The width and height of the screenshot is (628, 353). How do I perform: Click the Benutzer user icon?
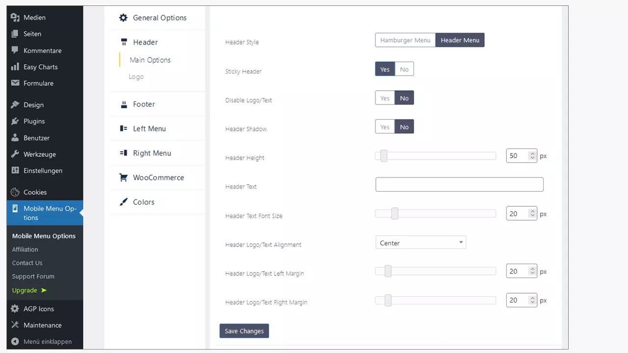tap(15, 138)
